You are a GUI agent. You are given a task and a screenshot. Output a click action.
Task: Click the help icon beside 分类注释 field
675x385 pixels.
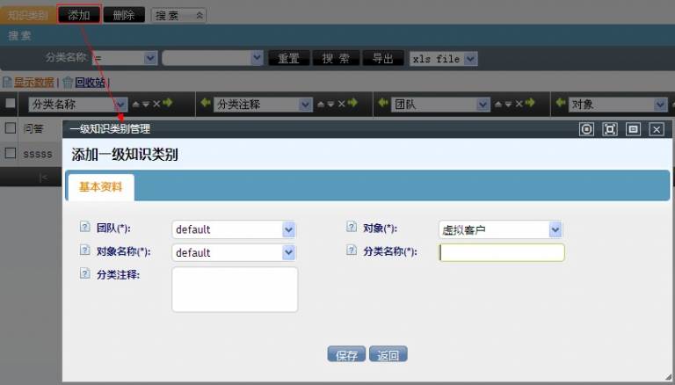click(x=85, y=273)
